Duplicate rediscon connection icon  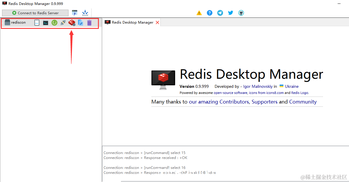[80, 23]
